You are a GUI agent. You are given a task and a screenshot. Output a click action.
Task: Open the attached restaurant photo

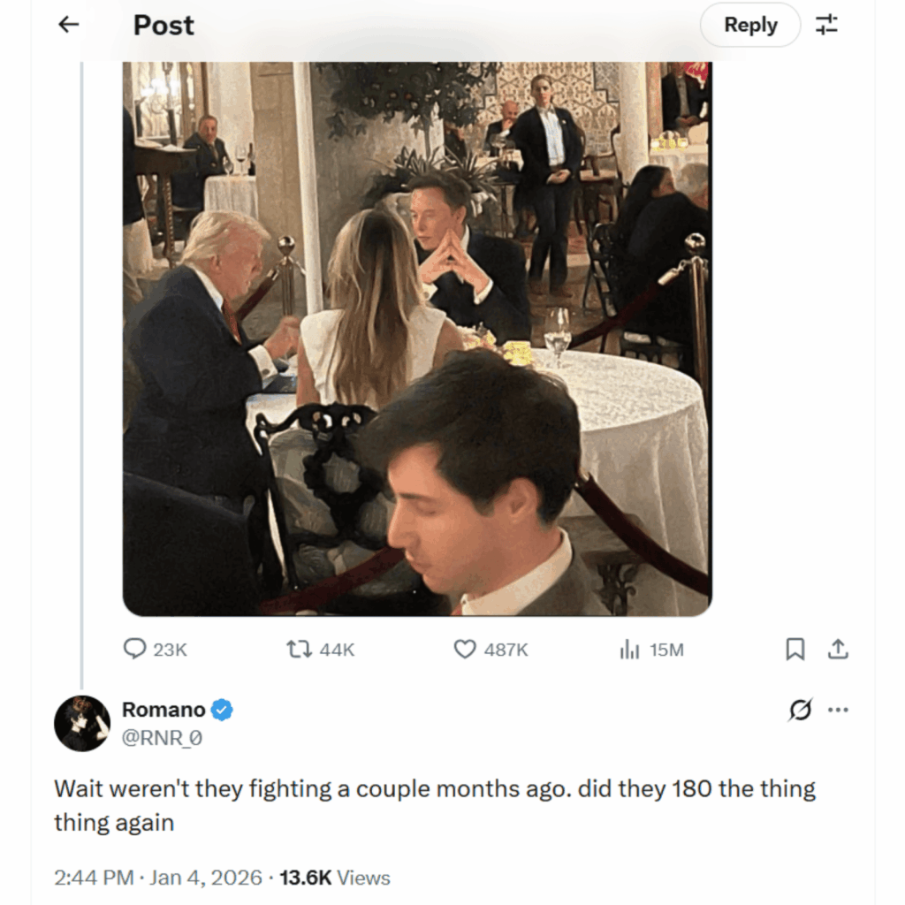click(x=415, y=336)
